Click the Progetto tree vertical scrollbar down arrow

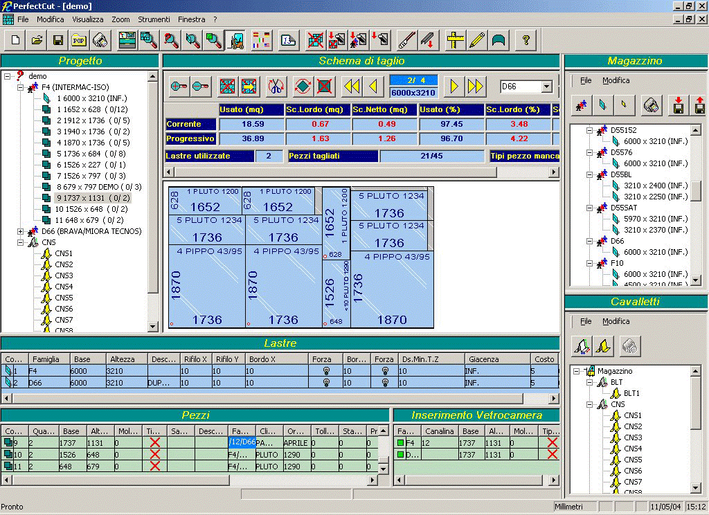(152, 327)
